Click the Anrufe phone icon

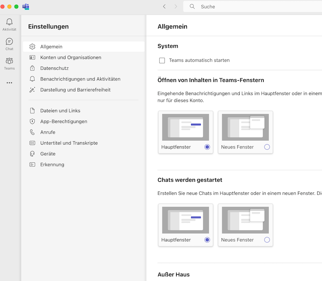click(32, 132)
